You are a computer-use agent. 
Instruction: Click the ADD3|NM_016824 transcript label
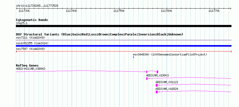(x=167, y=89)
